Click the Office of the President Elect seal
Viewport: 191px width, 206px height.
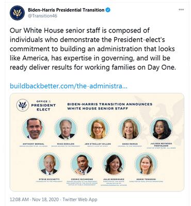point(23,105)
